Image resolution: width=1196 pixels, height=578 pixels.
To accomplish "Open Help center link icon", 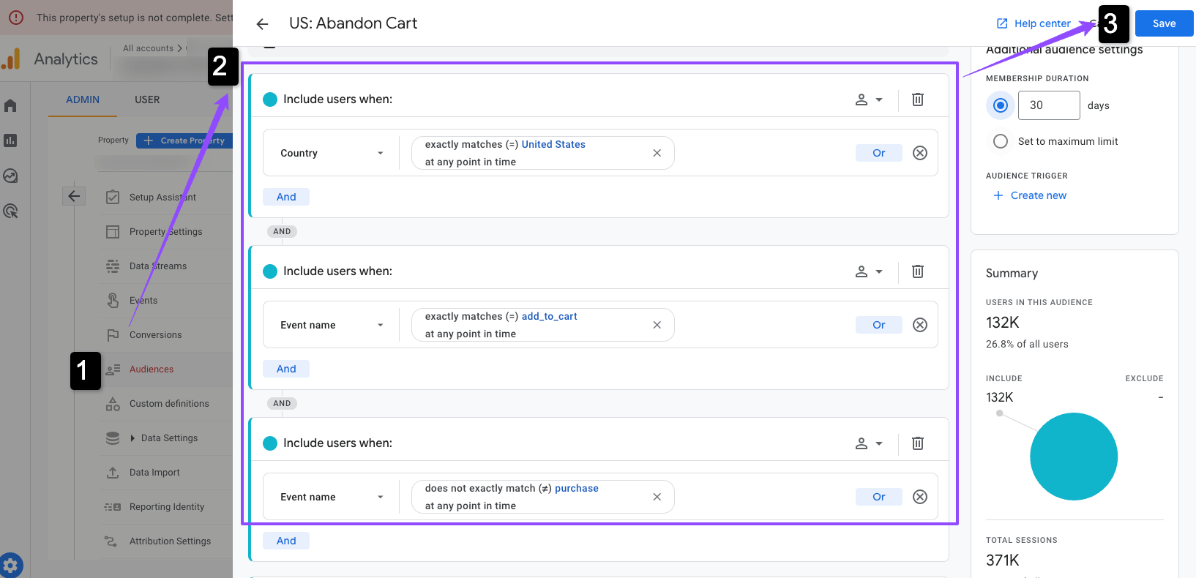I will point(1002,23).
